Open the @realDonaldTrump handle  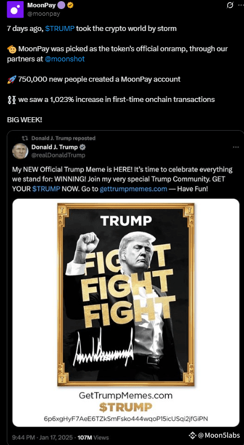click(x=58, y=155)
